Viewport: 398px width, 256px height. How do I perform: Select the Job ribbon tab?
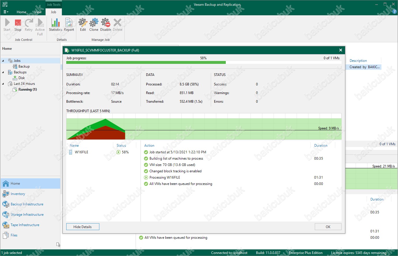click(x=54, y=12)
